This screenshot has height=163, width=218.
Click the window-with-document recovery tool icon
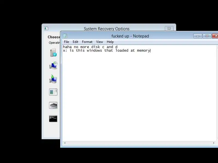[53, 92]
